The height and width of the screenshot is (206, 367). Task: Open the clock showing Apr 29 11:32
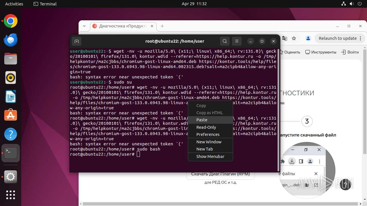194,4
